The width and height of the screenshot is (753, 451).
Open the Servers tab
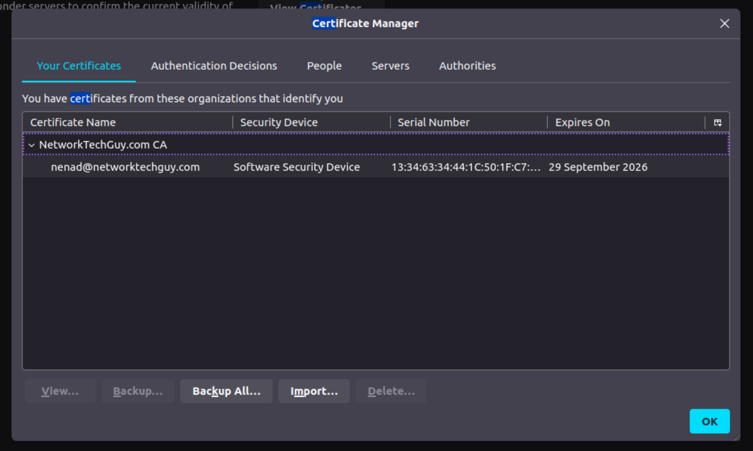point(390,66)
